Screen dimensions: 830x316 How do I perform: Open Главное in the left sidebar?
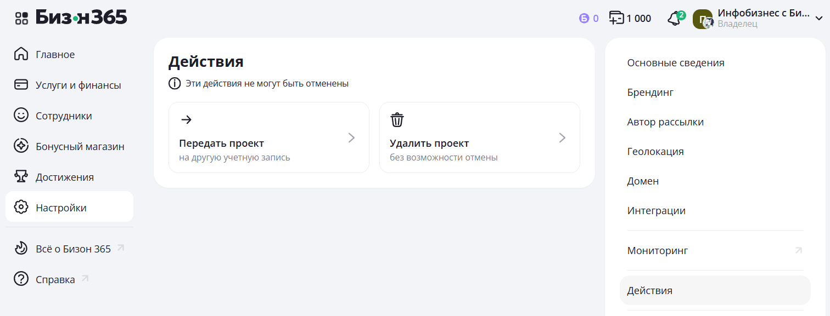click(55, 55)
